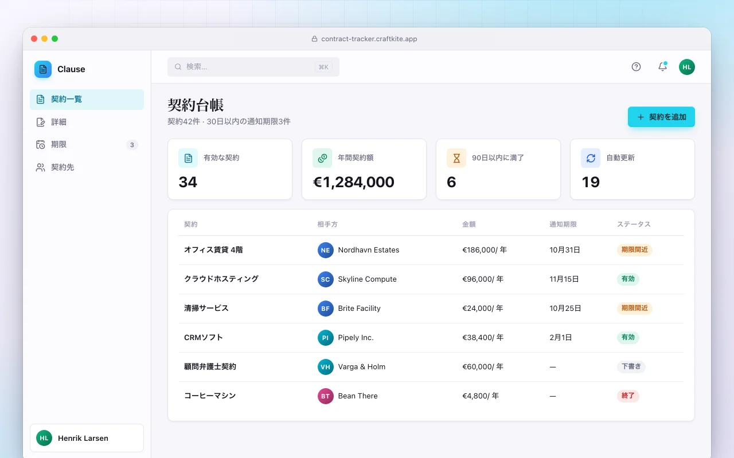
Task: Click the HL avatar in the top bar
Action: pyautogui.click(x=687, y=66)
